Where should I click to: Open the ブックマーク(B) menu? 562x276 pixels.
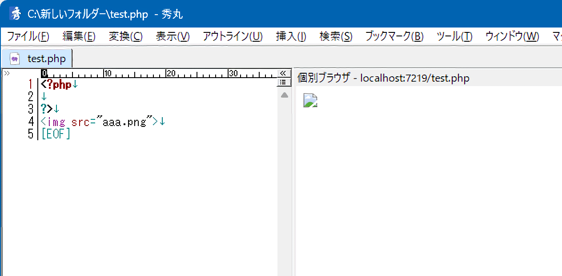pyautogui.click(x=394, y=36)
